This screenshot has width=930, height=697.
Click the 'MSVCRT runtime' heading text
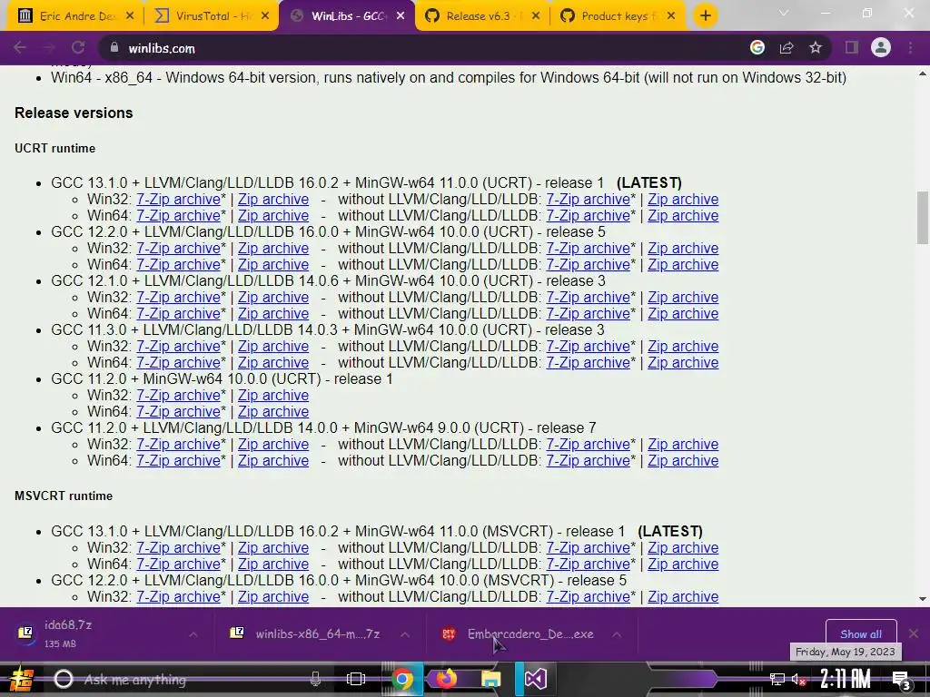64,496
